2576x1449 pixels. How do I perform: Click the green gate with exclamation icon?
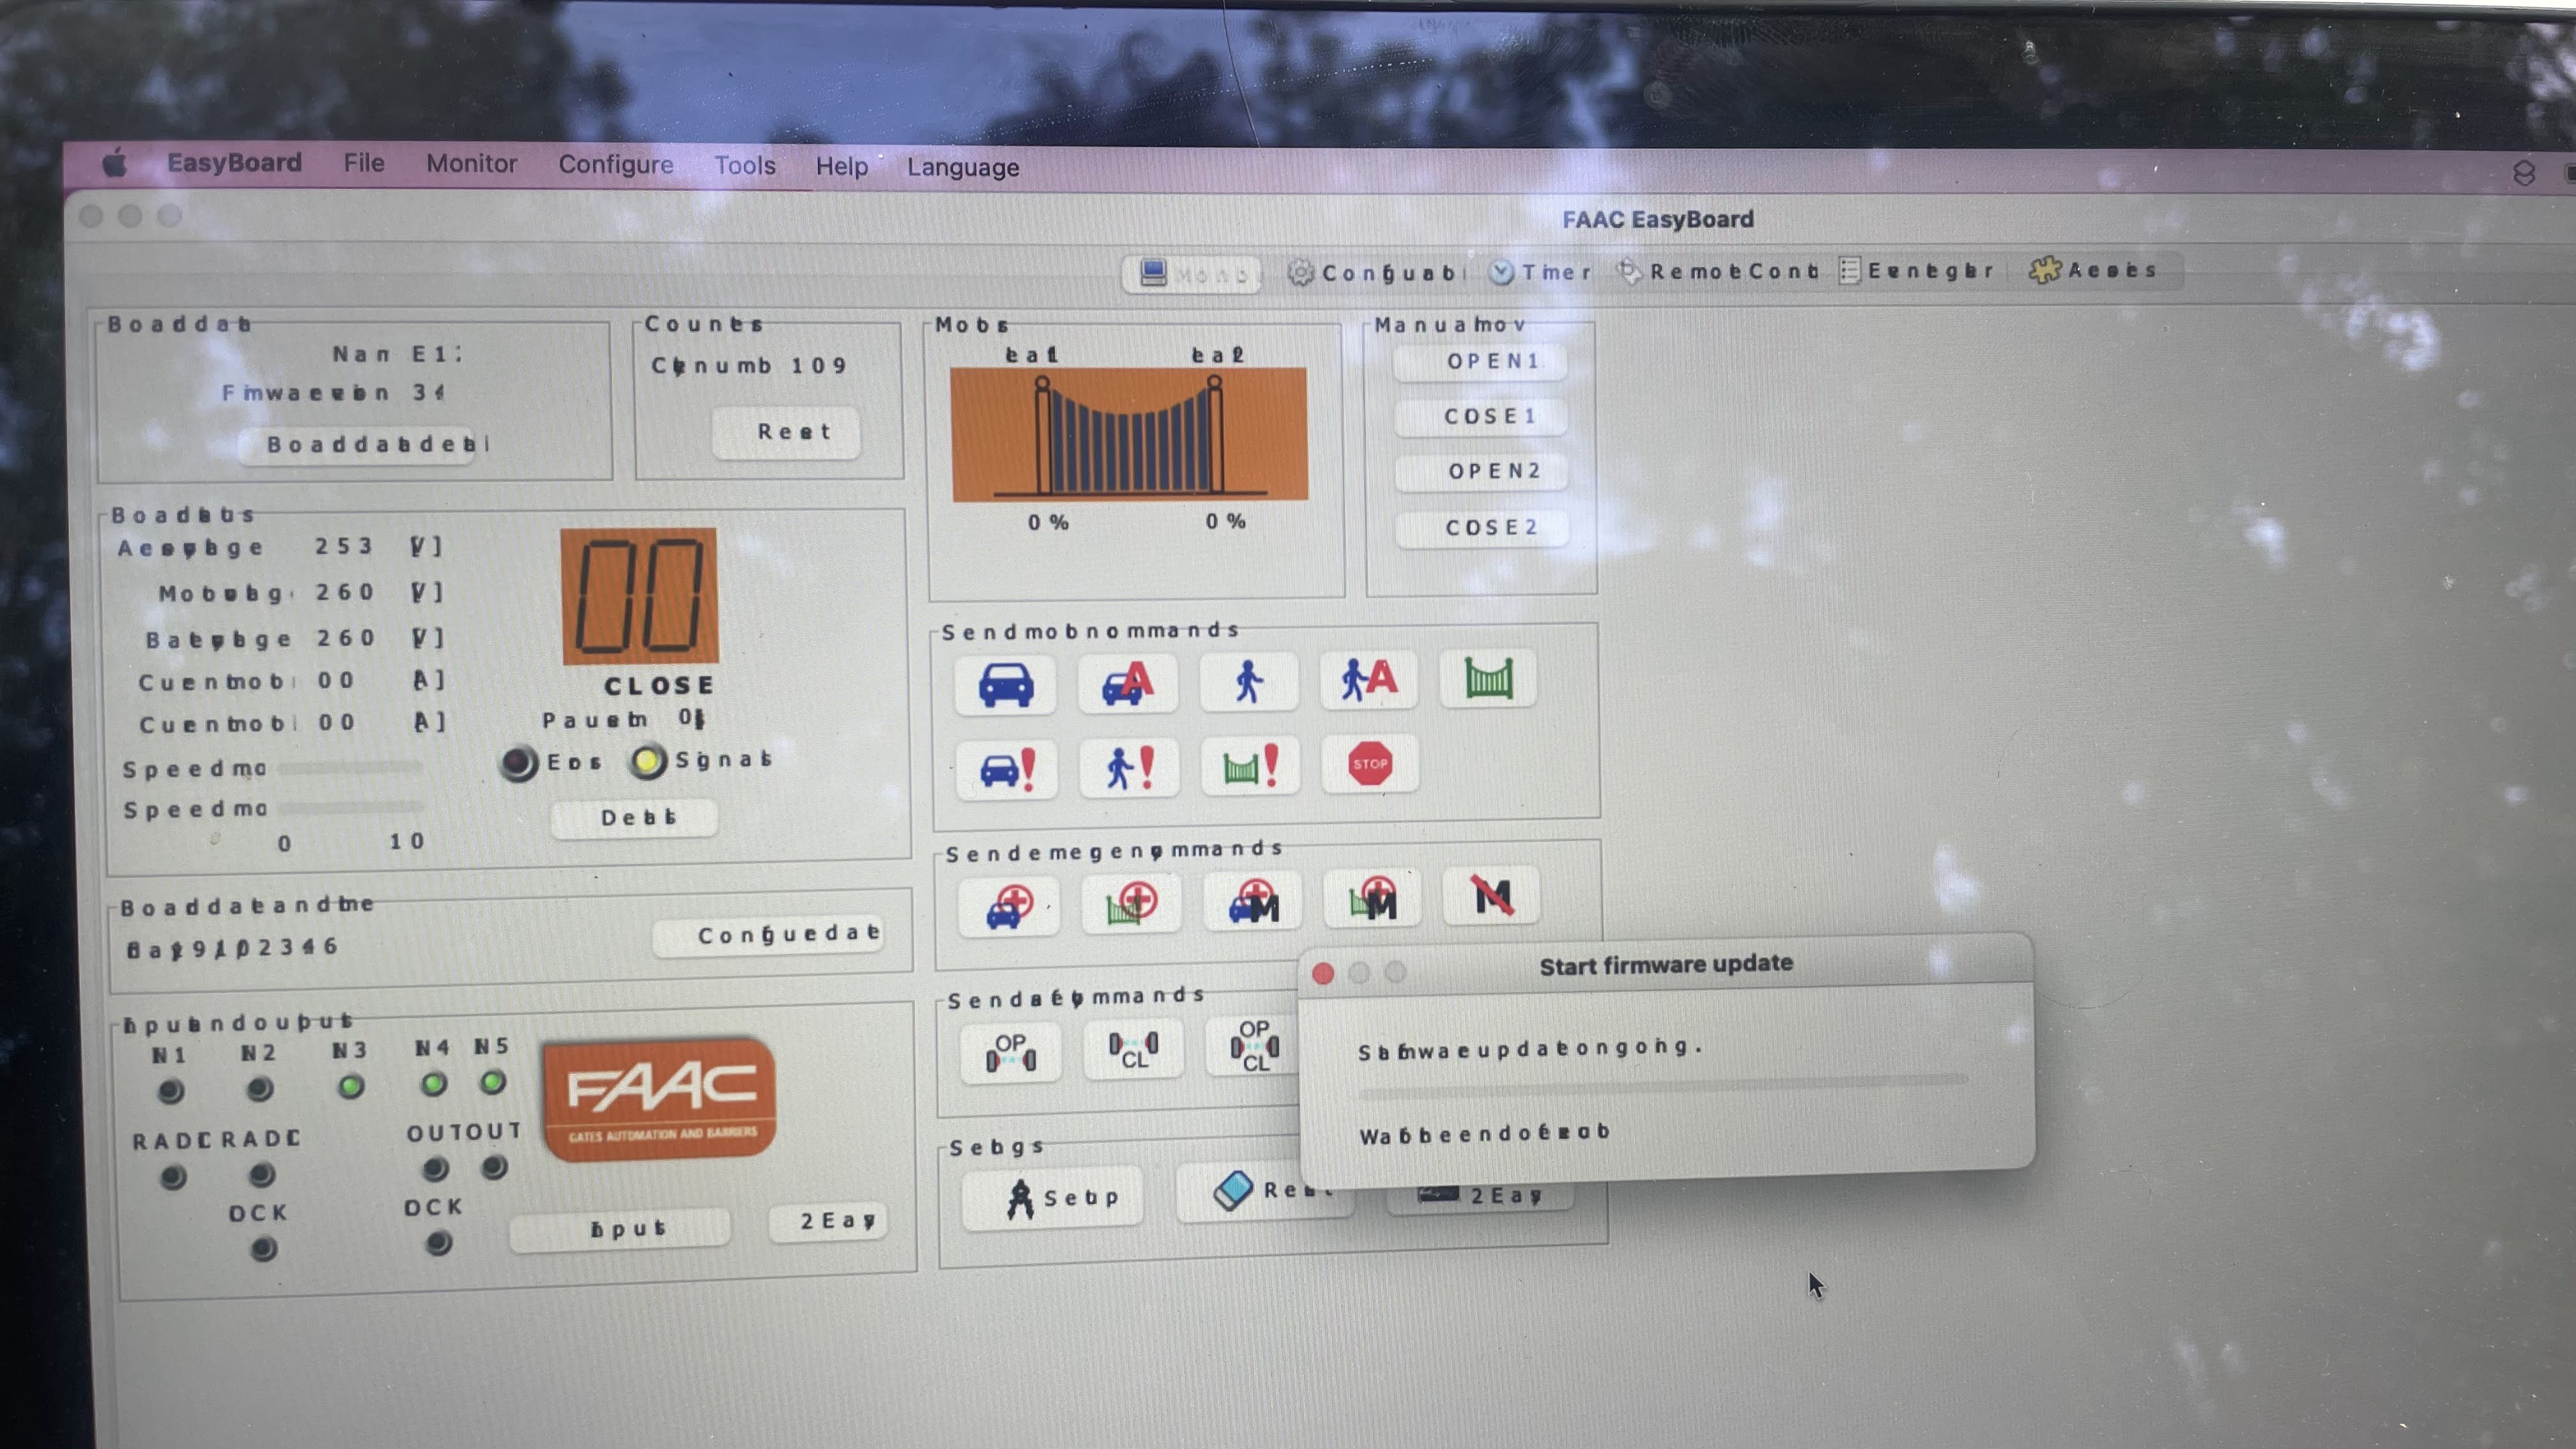[1249, 767]
